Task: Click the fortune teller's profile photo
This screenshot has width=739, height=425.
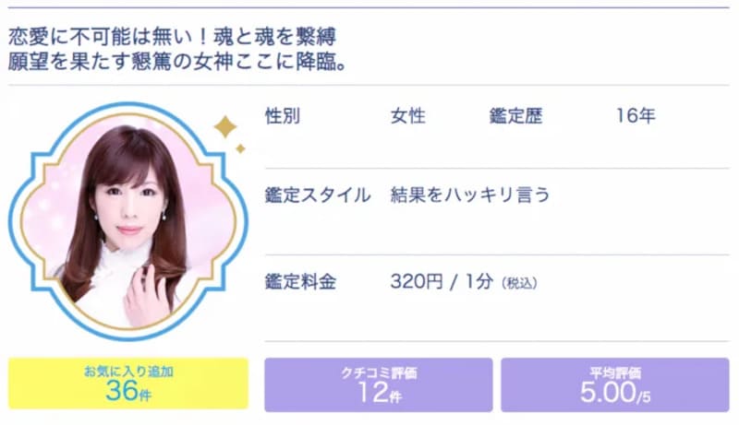Action: (x=127, y=221)
